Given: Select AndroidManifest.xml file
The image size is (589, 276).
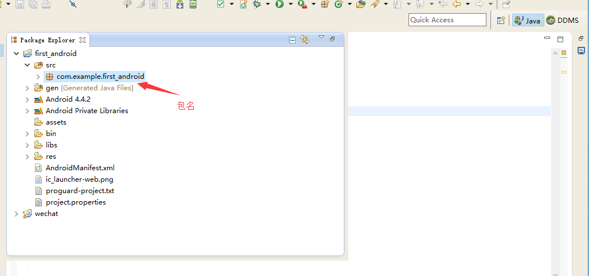Looking at the screenshot, I should click(80, 168).
